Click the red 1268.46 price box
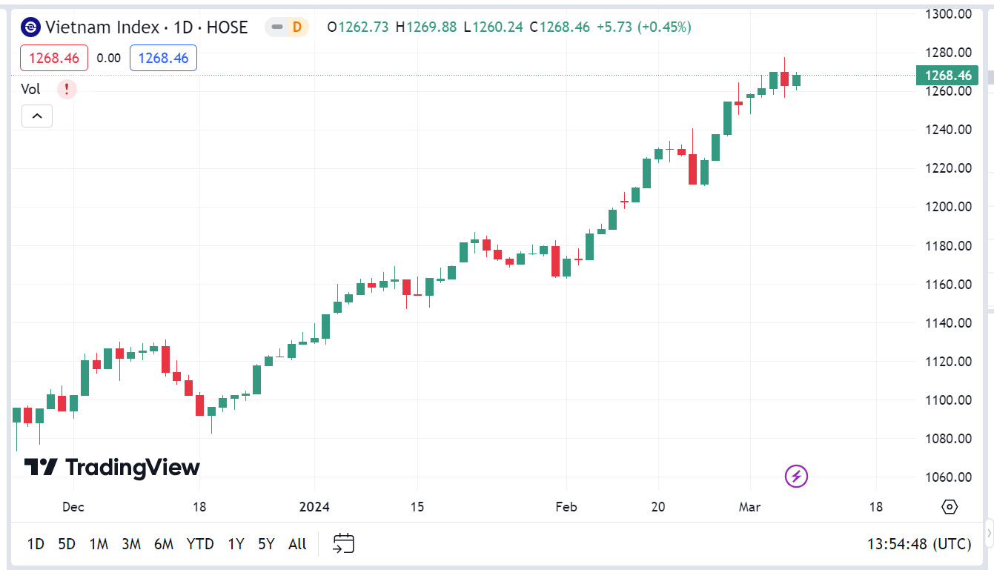Viewport: 994px width, 570px height. click(x=54, y=58)
